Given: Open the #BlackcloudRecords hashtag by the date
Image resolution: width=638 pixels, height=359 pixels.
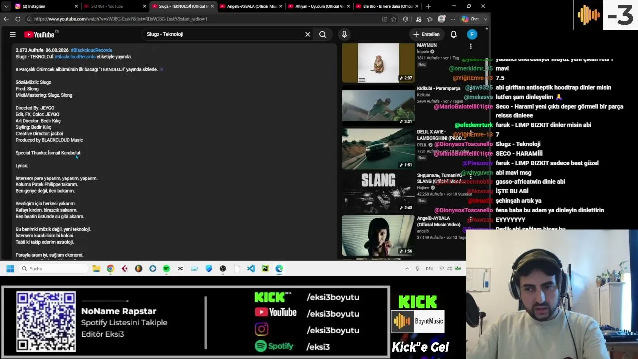Looking at the screenshot, I should (x=91, y=50).
